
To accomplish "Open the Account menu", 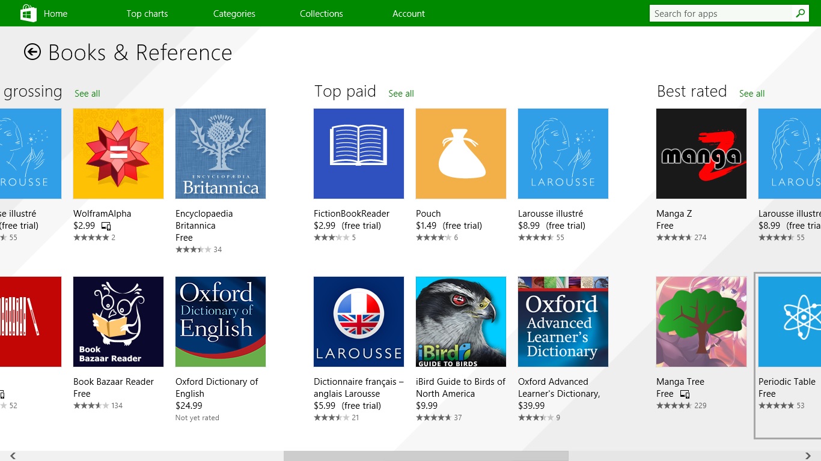I will coord(409,13).
